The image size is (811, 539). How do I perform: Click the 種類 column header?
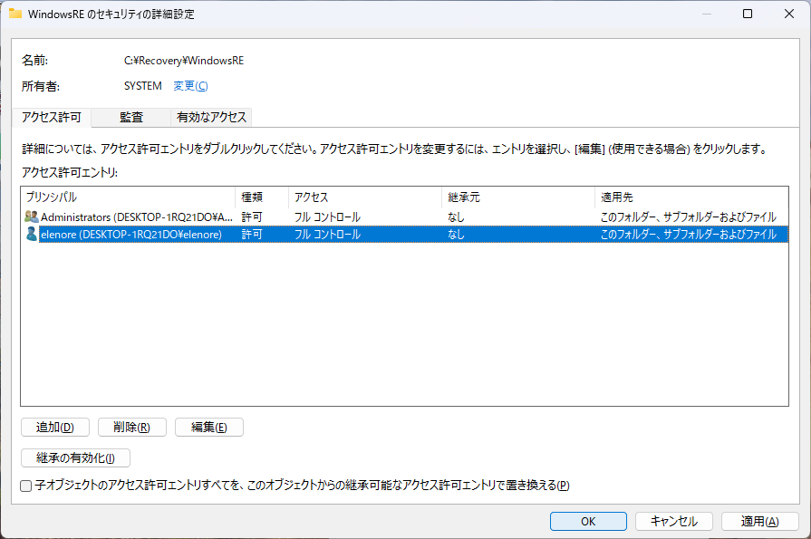(x=261, y=197)
